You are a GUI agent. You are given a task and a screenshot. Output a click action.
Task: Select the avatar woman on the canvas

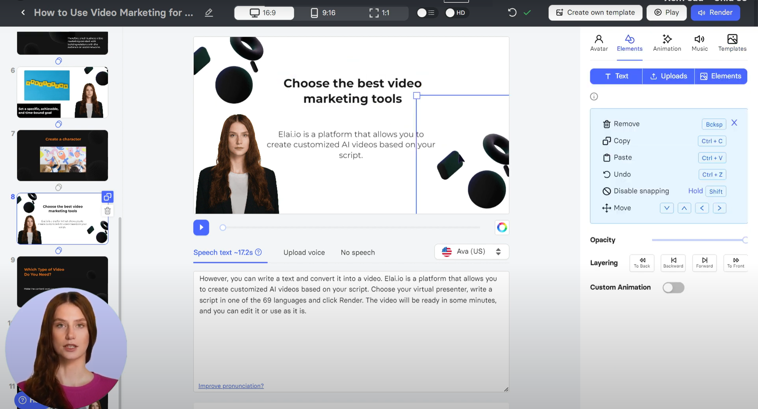tap(238, 164)
